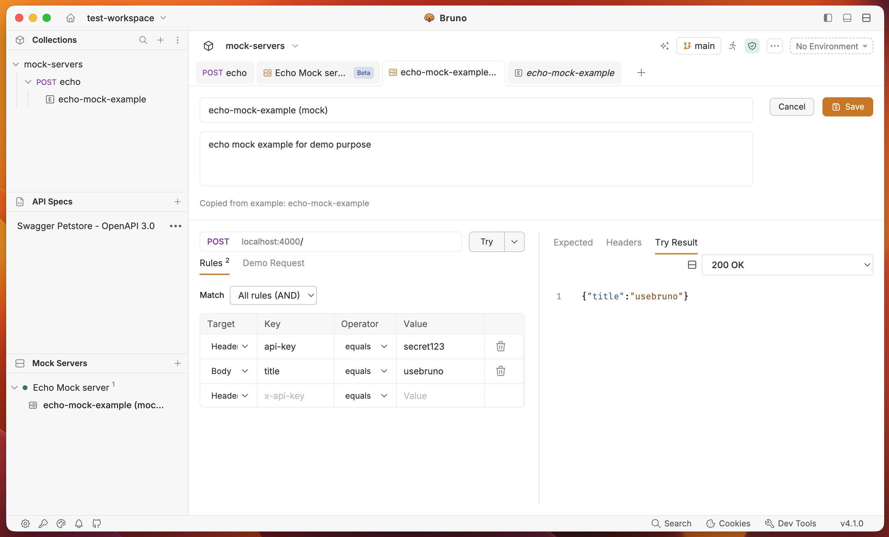
Task: Open settings gear in status bar
Action: [25, 523]
